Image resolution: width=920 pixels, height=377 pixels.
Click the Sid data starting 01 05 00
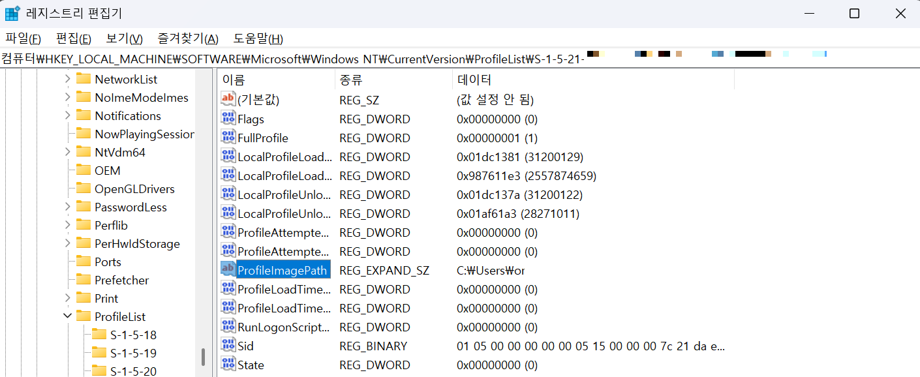click(x=590, y=346)
